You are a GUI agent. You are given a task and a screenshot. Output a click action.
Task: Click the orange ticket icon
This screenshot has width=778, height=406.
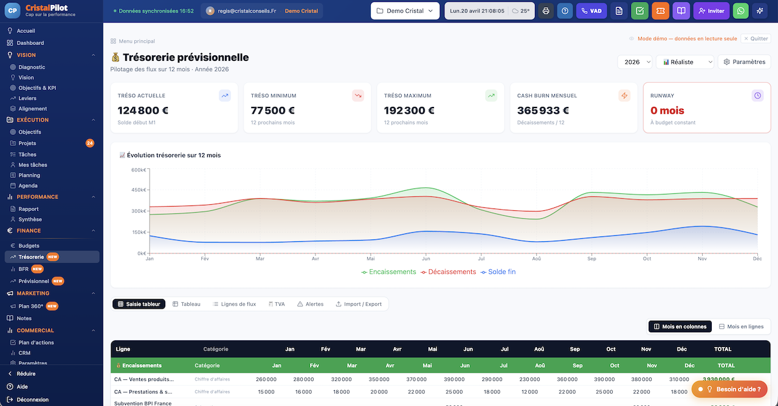(x=660, y=11)
